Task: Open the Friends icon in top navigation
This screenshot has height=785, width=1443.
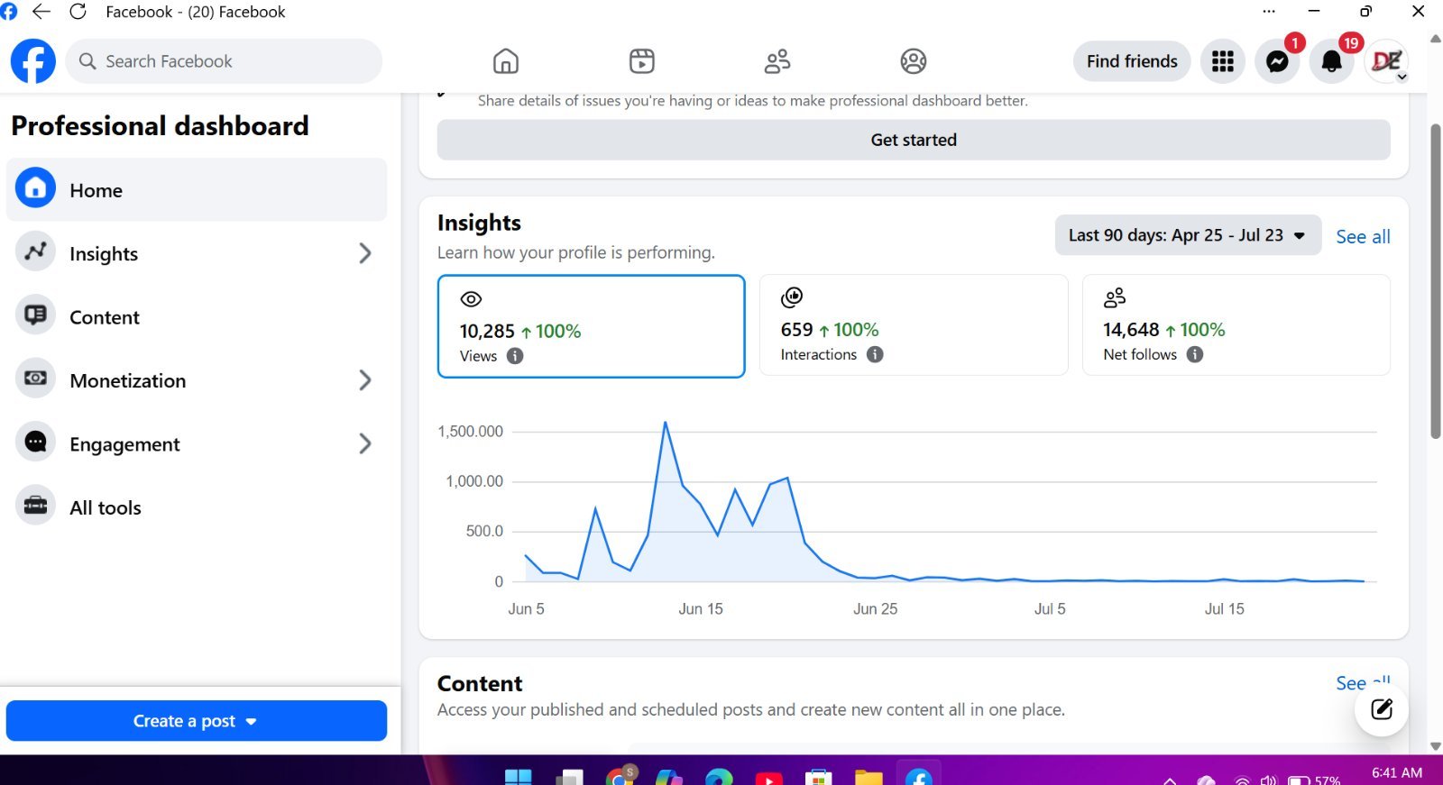Action: coord(777,61)
